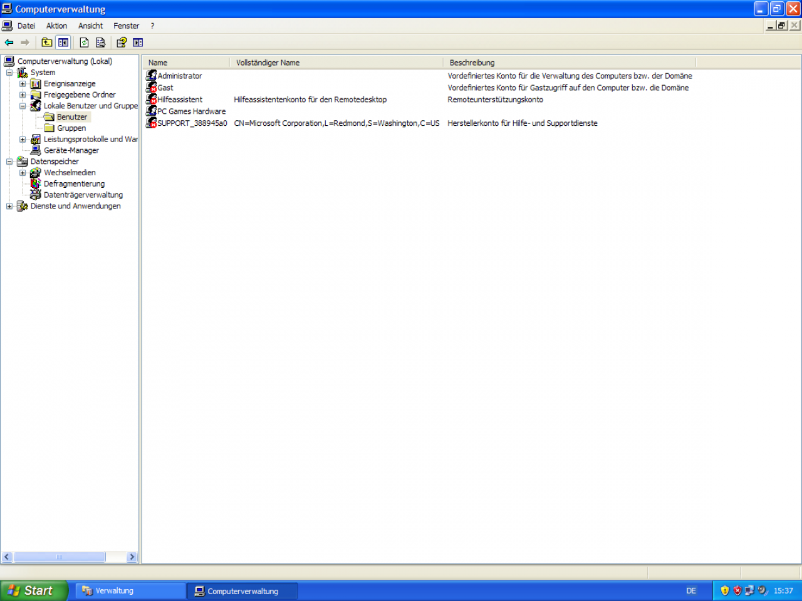The width and height of the screenshot is (802, 601).
Task: Expand the Dienste und Anwendungen node
Action: (9, 206)
